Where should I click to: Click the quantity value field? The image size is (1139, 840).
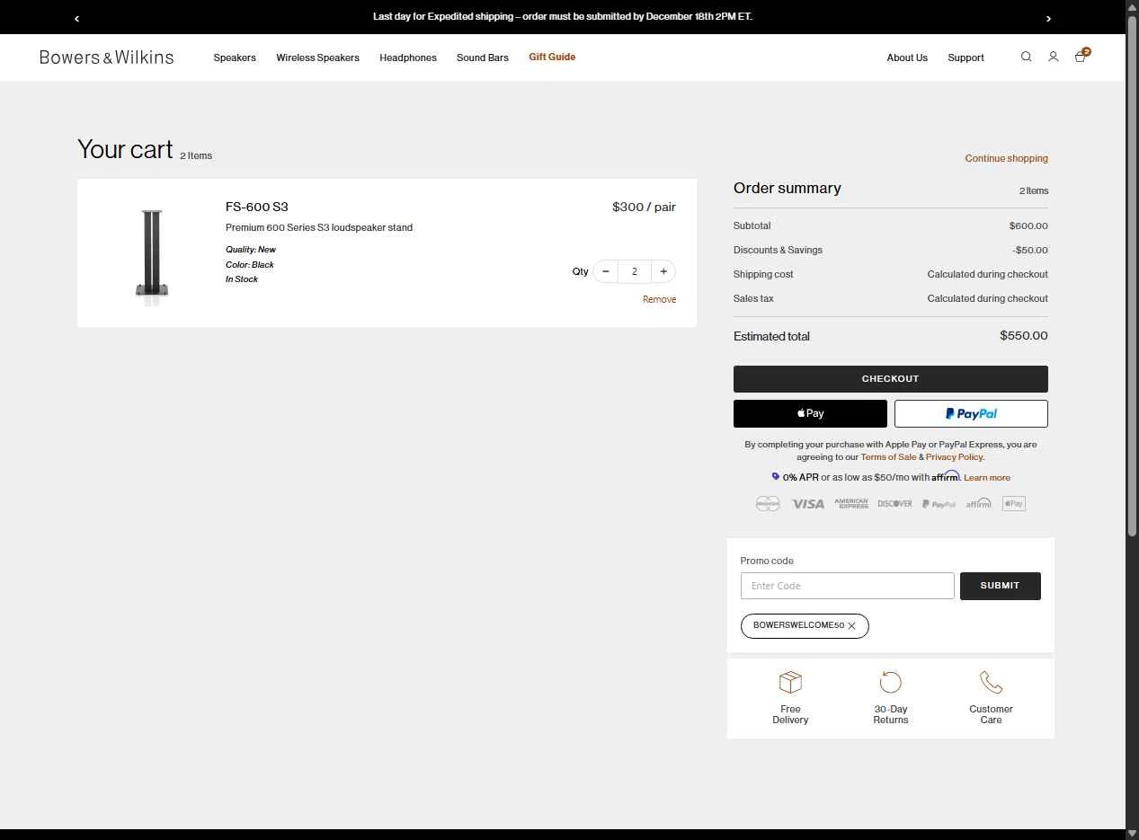(635, 271)
